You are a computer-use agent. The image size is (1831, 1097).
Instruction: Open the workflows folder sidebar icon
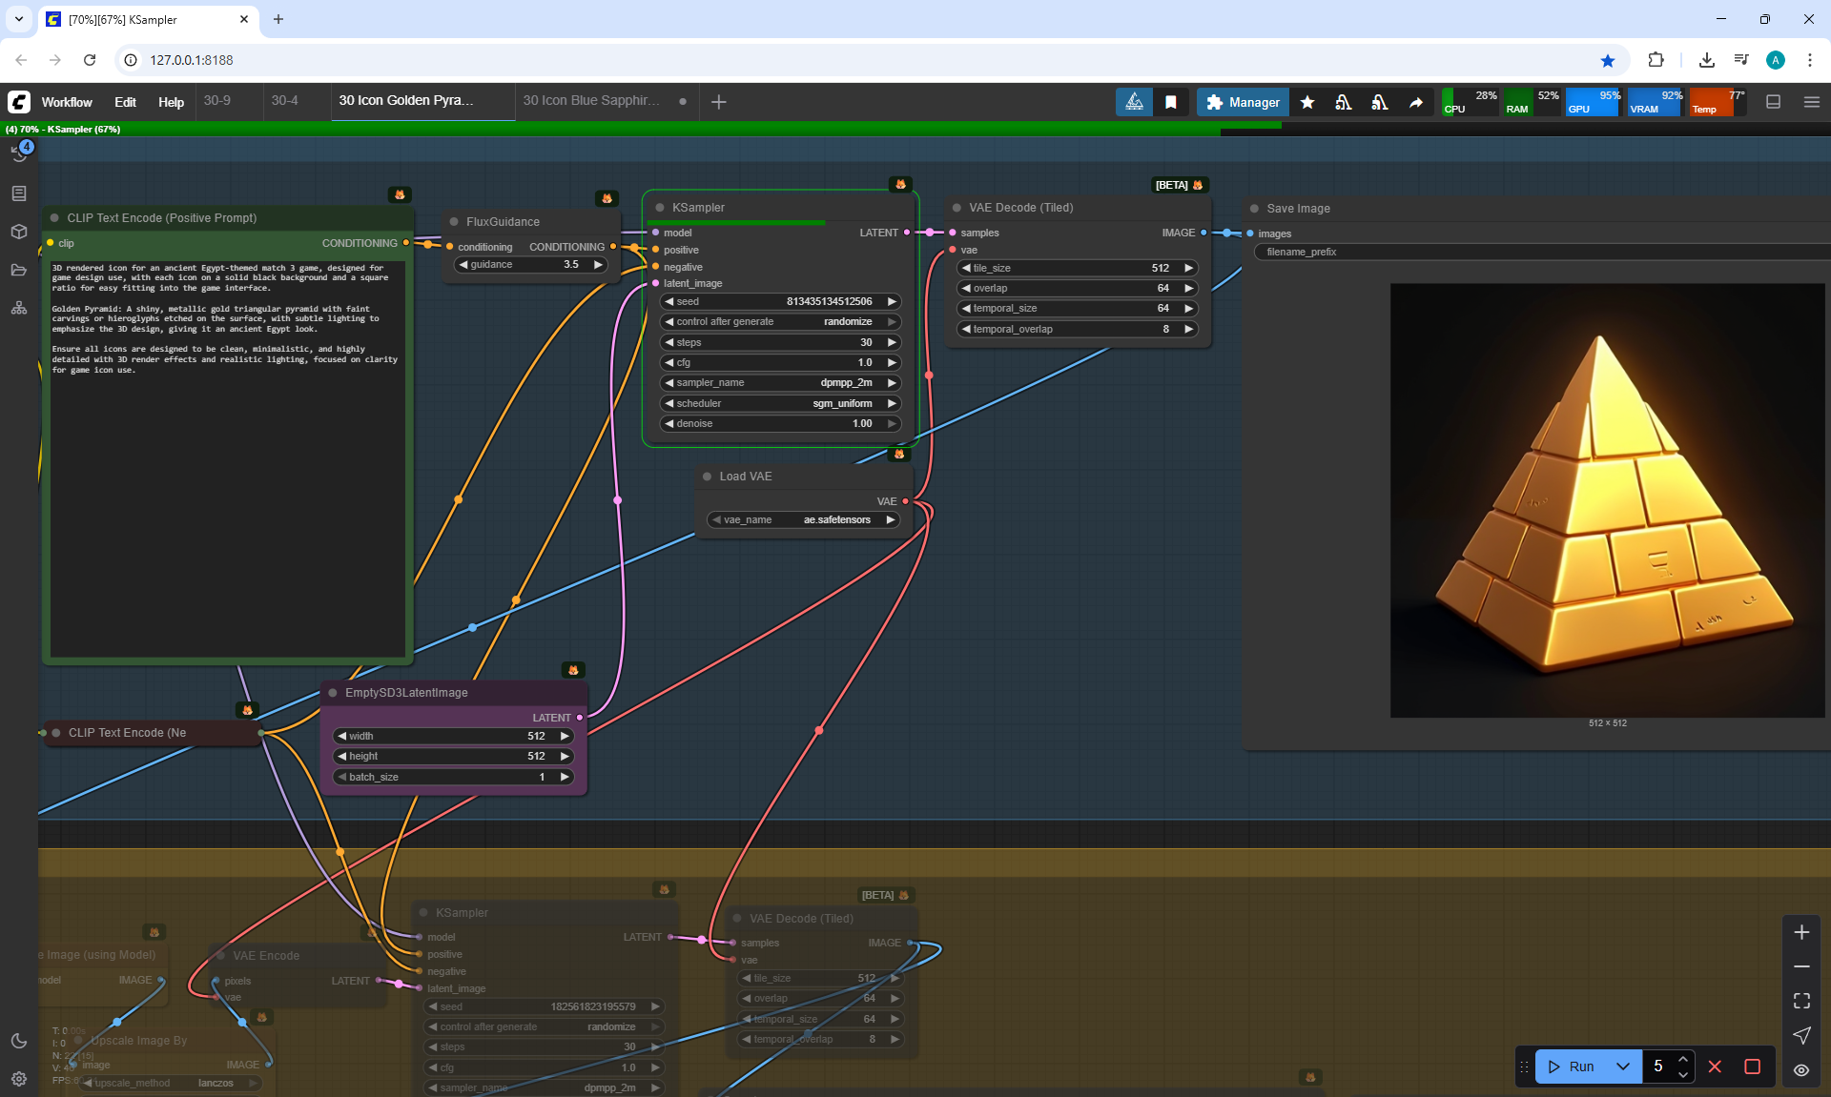point(19,270)
